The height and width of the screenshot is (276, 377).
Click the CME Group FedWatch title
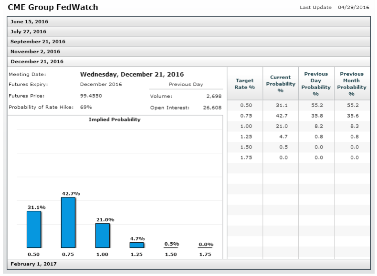point(53,7)
